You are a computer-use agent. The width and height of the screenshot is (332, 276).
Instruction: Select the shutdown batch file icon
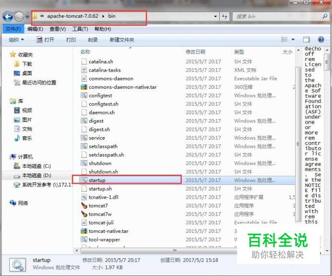point(84,163)
